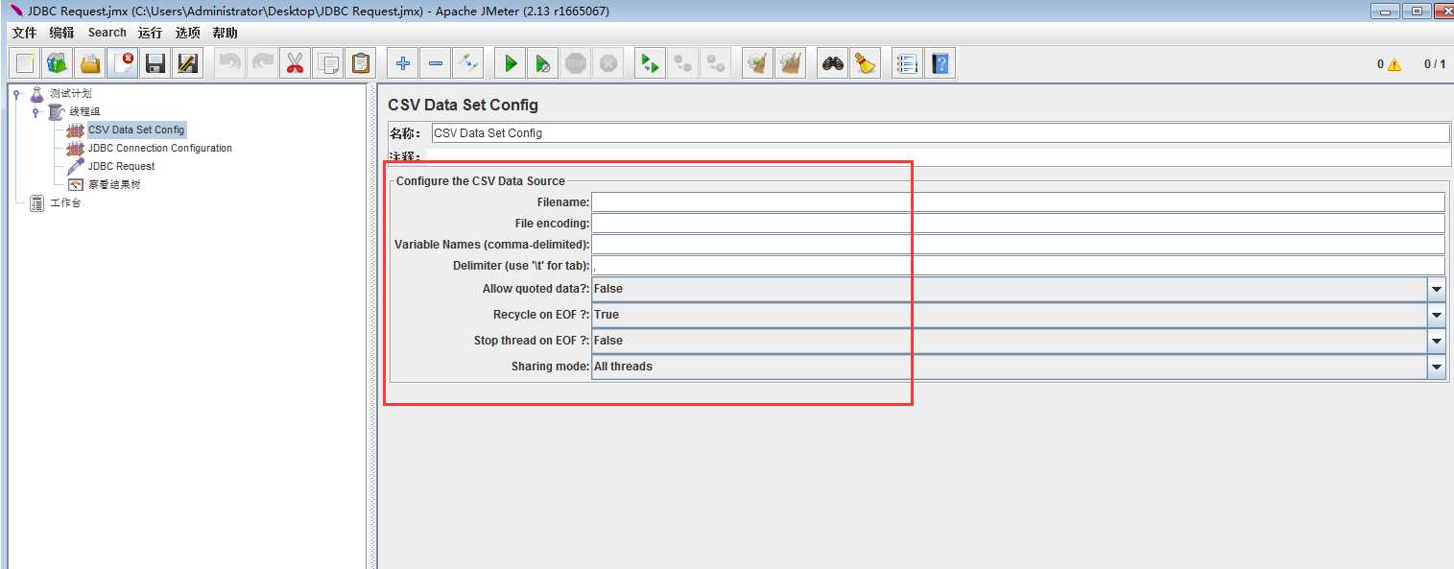This screenshot has height=569, width=1454.
Task: Select 察看结果树 listener in tree
Action: (114, 184)
